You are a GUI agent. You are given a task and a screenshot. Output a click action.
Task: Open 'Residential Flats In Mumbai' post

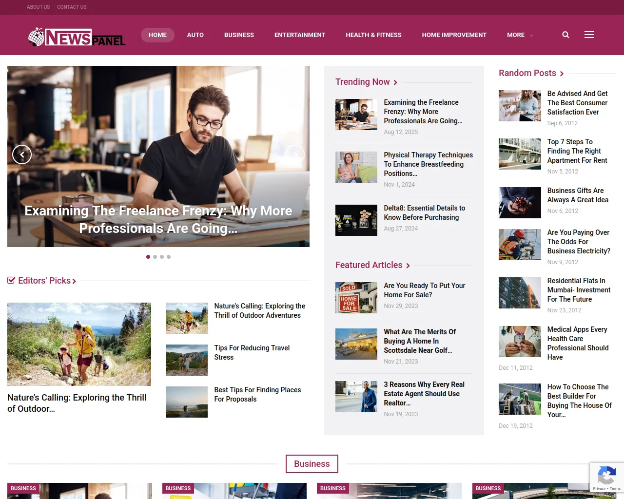click(579, 290)
